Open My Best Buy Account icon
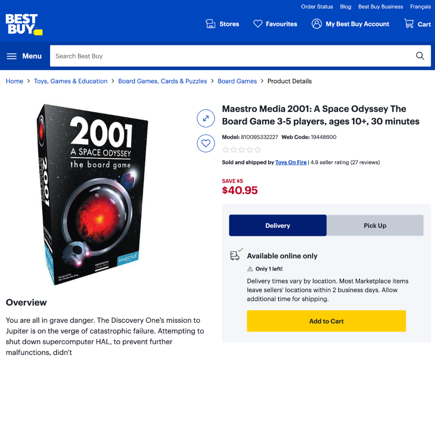 coord(316,24)
